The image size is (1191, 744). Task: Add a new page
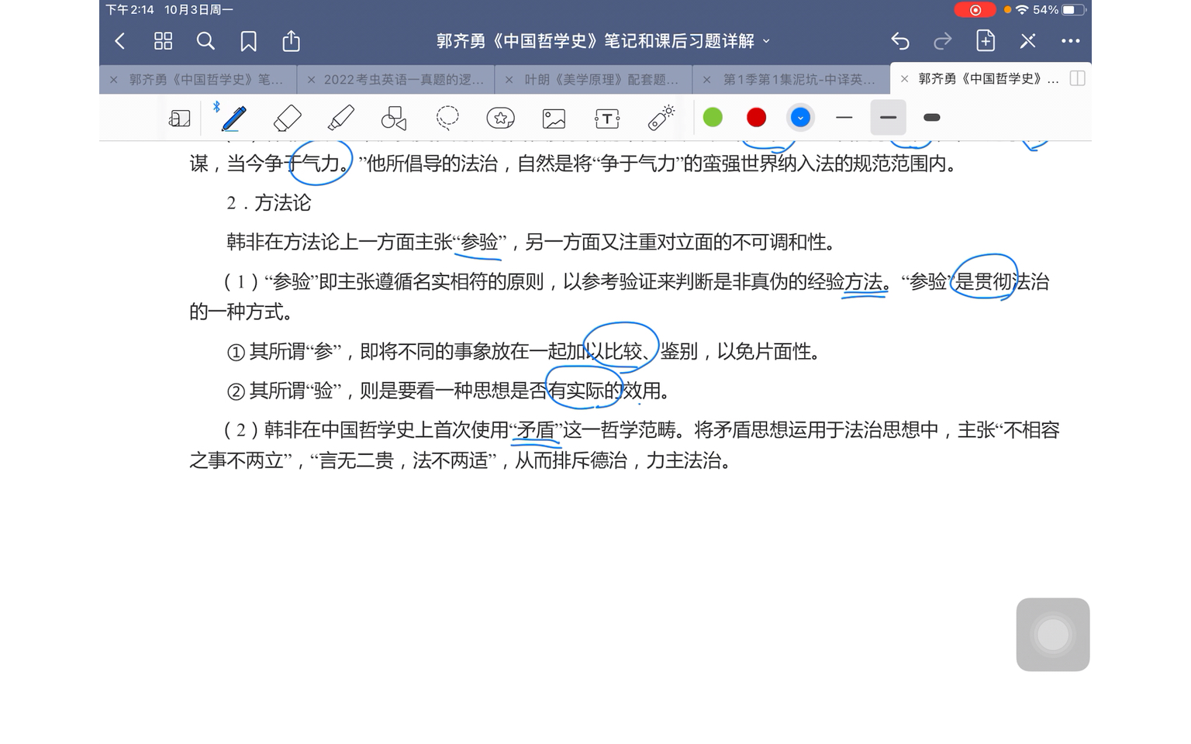(x=986, y=40)
